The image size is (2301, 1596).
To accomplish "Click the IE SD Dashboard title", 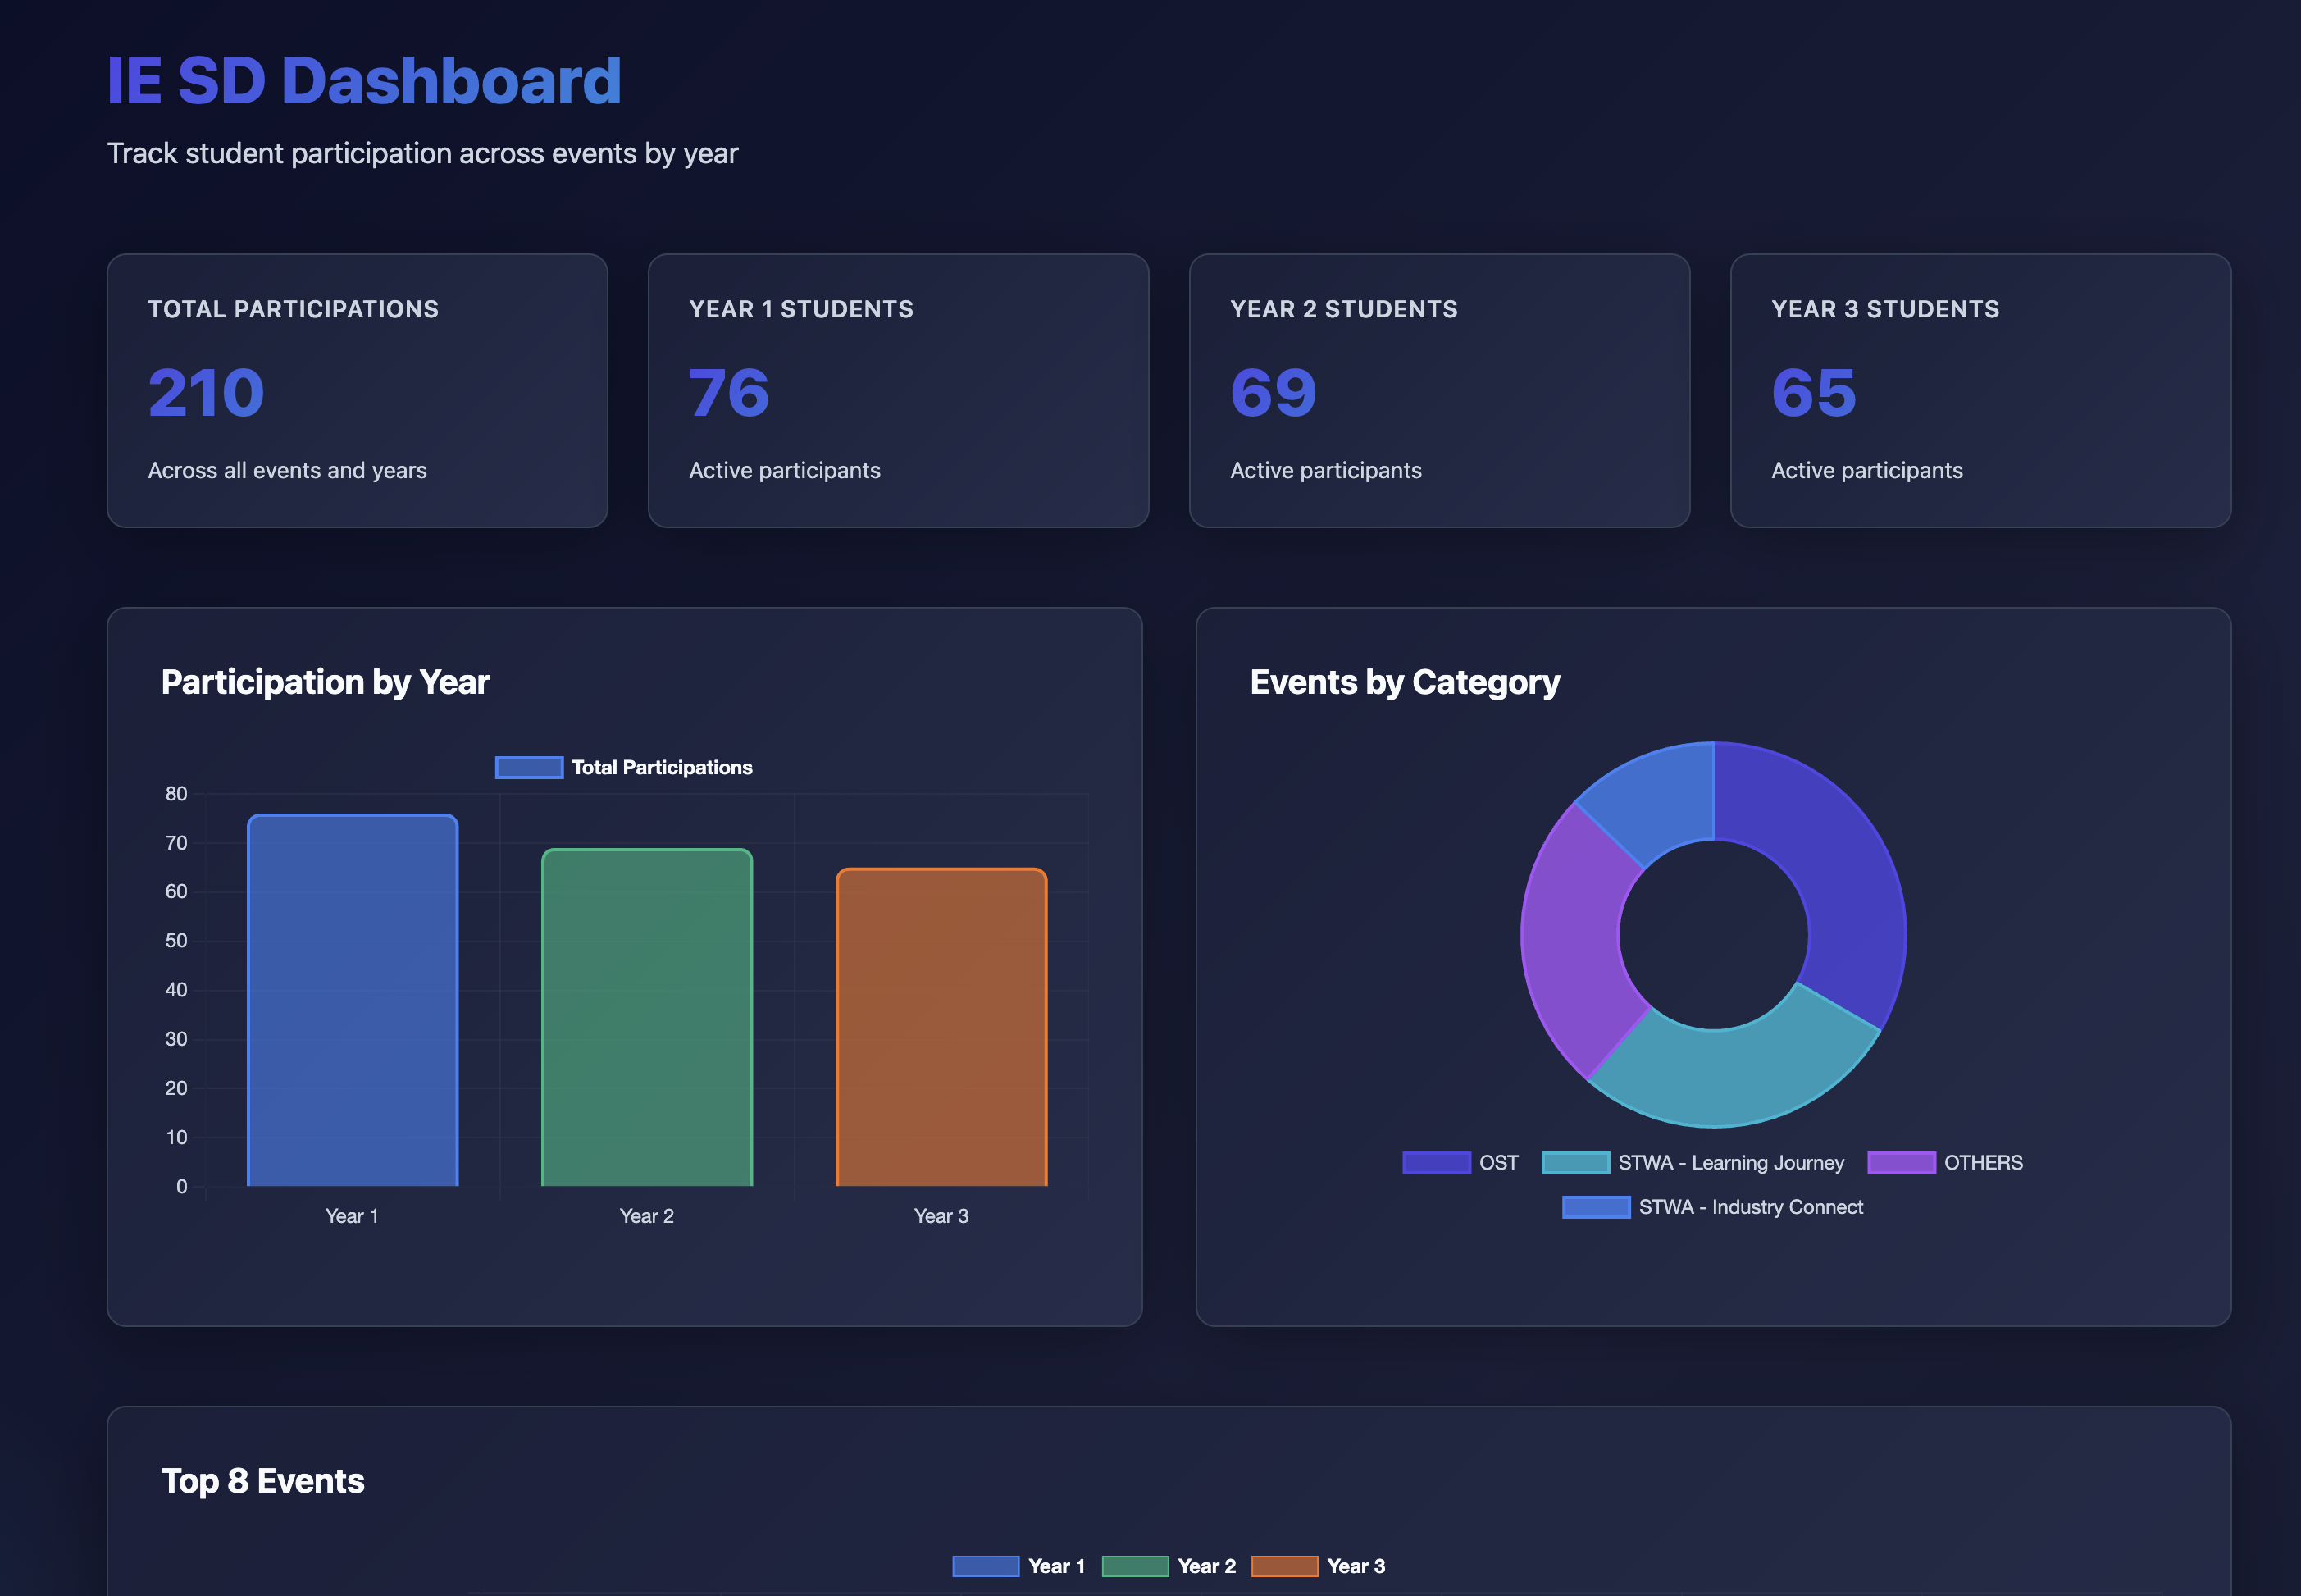I will pyautogui.click(x=364, y=80).
